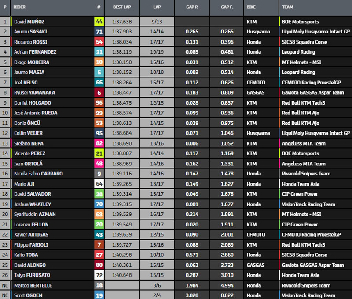Click the pink number 82 badge

(x=99, y=143)
